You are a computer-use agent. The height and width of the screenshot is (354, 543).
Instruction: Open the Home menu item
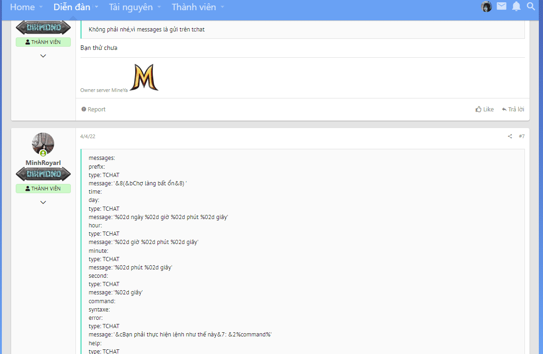pyautogui.click(x=22, y=7)
